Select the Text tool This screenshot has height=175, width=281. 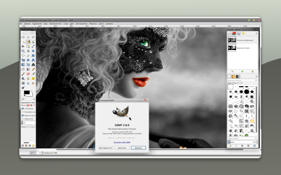(x=33, y=65)
